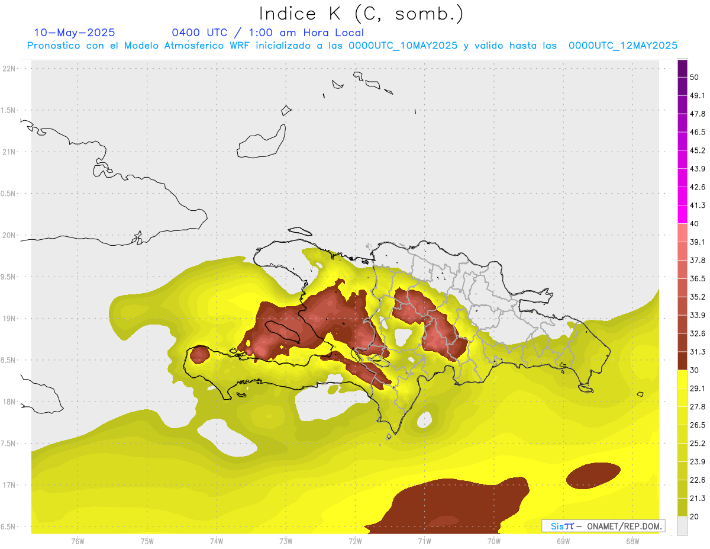Click '0400 UTC / 1:00 am Hora Local' time text
The image size is (710, 549).
tap(268, 33)
